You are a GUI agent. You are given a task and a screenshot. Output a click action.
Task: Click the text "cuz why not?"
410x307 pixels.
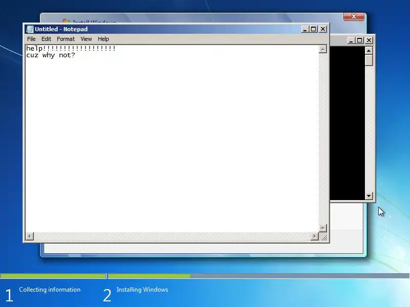tap(50, 55)
